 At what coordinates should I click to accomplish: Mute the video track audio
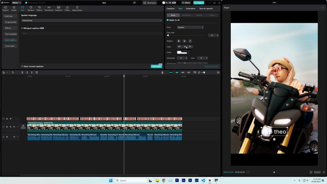[x=14, y=127]
